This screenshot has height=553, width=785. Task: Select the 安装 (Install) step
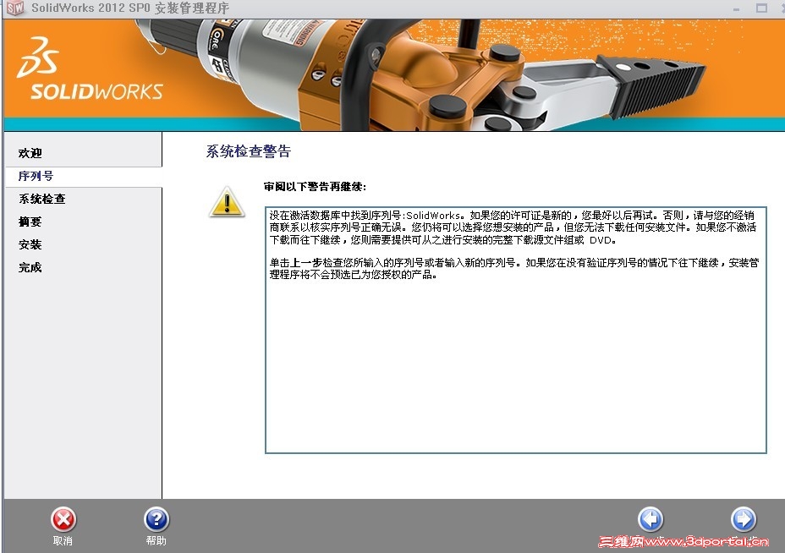pos(30,244)
